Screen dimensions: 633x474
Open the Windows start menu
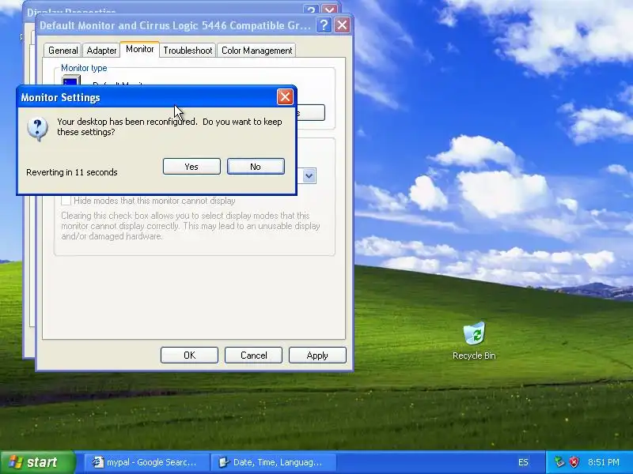pos(38,462)
